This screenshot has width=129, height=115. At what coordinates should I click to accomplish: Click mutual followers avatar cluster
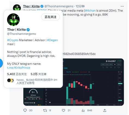tap(10, 80)
